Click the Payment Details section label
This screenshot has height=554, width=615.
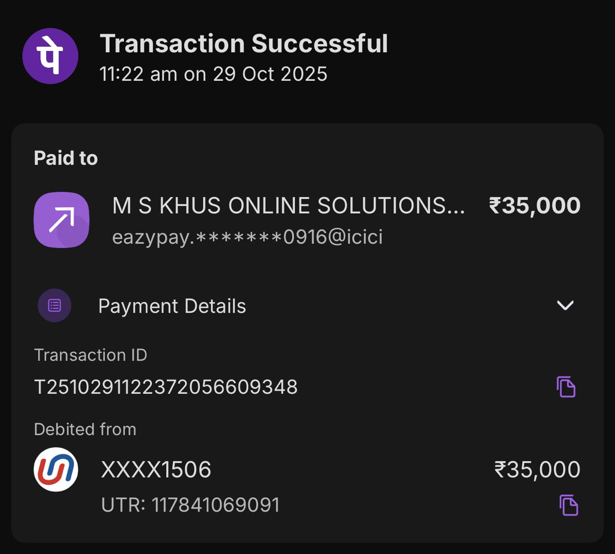(x=172, y=306)
